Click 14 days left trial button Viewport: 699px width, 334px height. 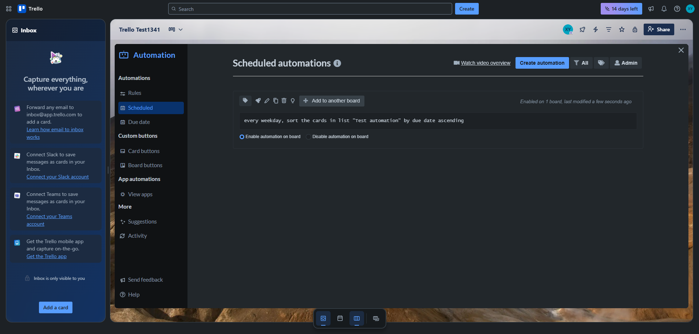(621, 9)
